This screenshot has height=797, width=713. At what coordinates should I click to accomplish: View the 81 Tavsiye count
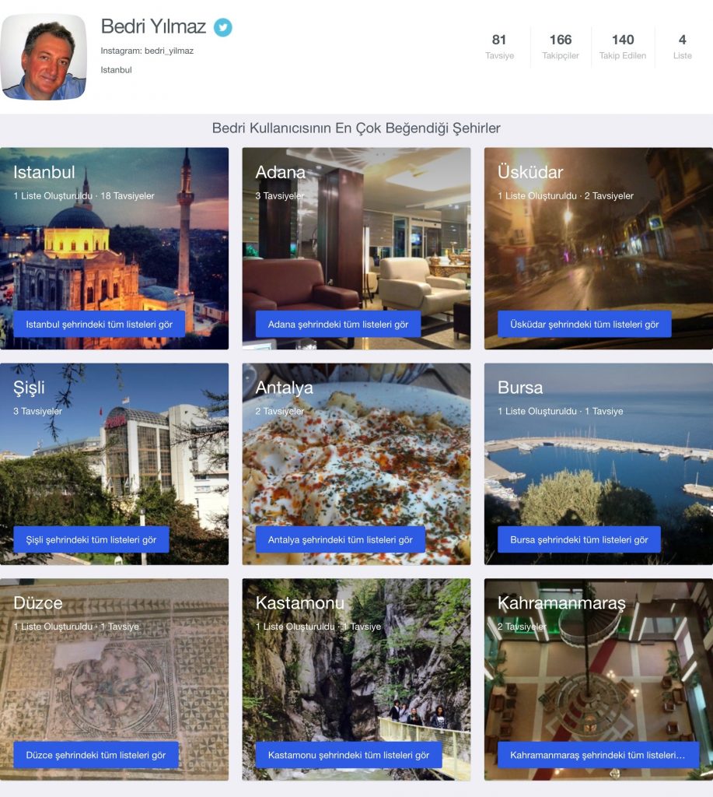(499, 47)
